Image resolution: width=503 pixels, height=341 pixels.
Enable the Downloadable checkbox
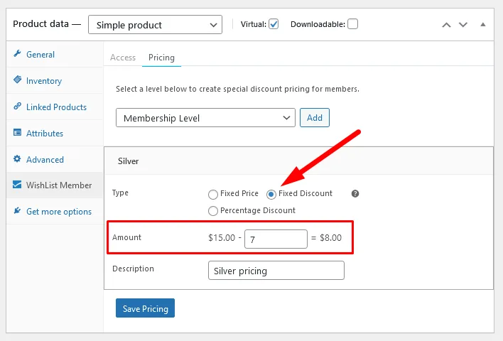352,24
